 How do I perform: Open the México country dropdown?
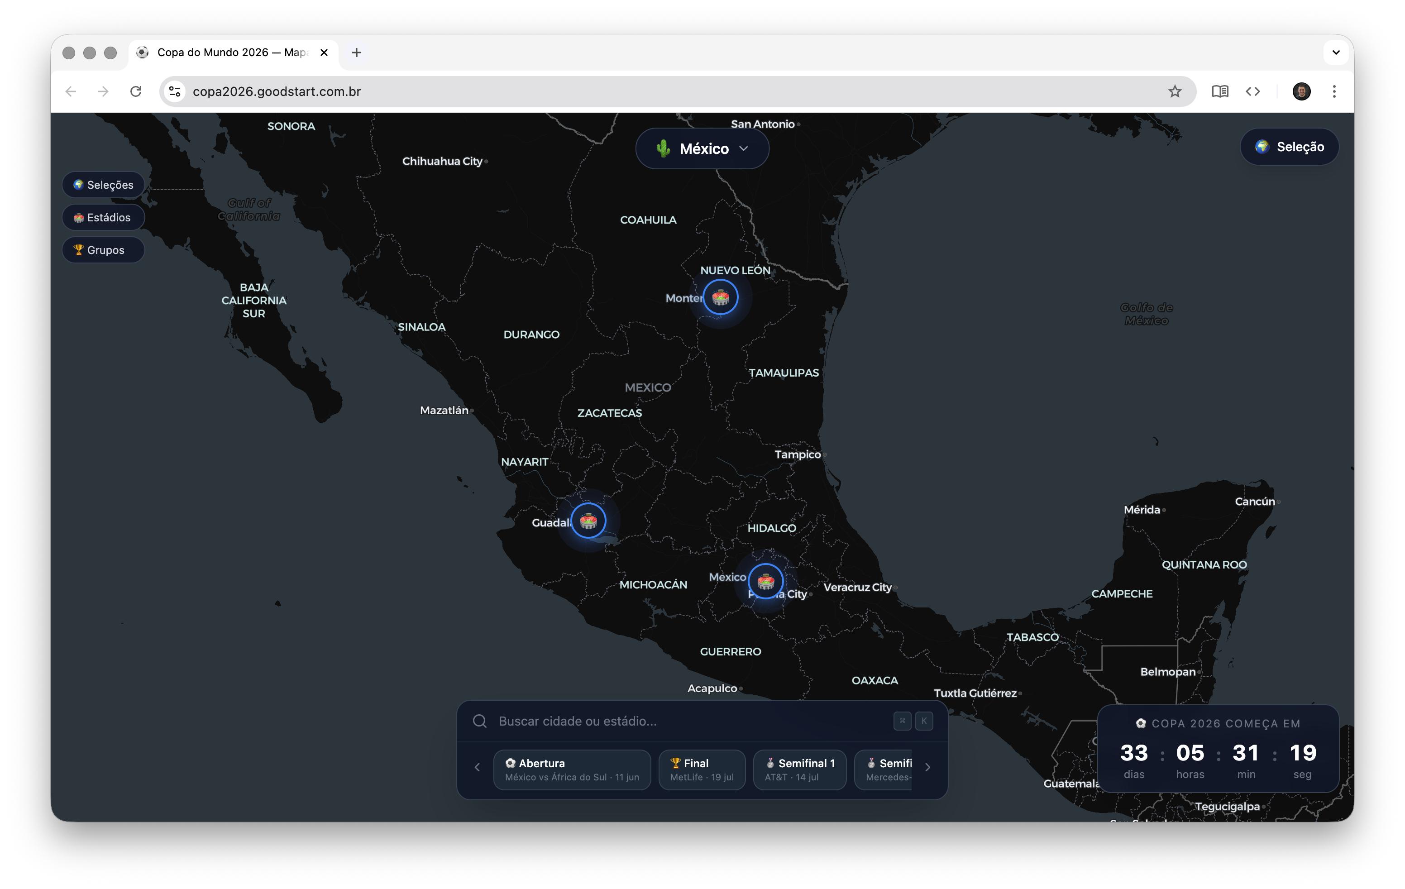(x=702, y=149)
